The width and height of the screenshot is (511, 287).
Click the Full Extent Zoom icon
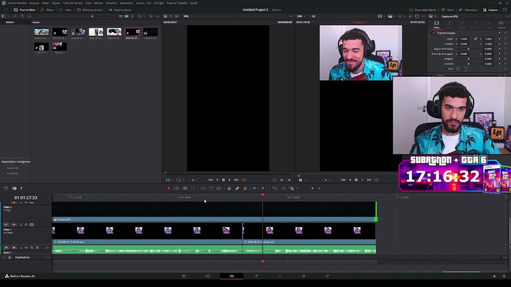275,188
